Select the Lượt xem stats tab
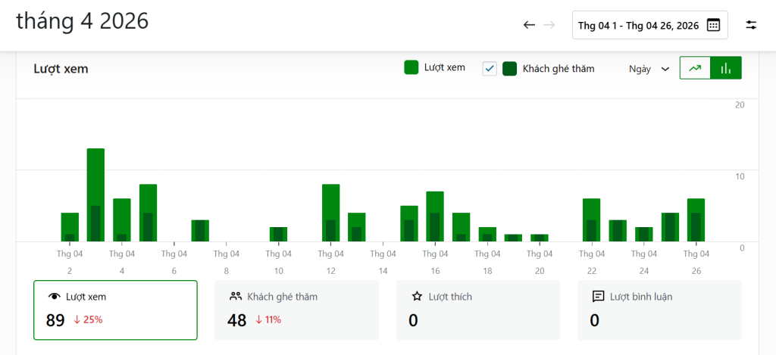Image resolution: width=776 pixels, height=355 pixels. click(x=115, y=310)
